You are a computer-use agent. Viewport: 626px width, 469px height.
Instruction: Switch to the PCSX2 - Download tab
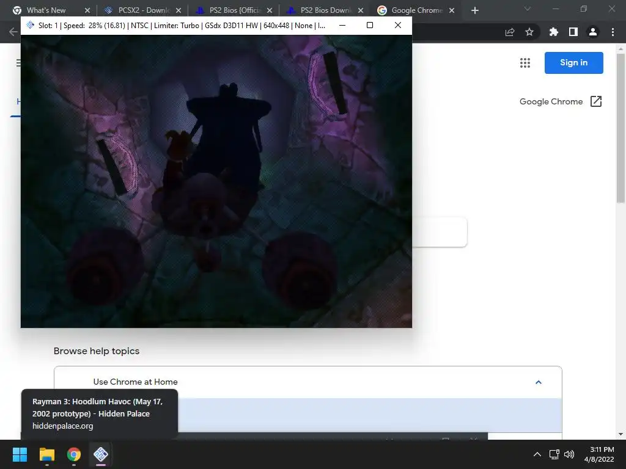[144, 10]
